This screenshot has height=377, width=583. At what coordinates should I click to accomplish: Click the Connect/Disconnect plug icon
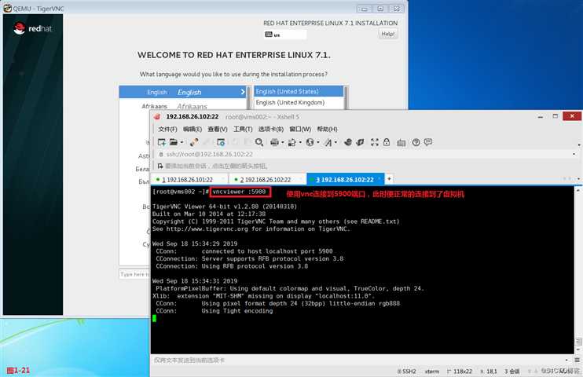pos(194,142)
